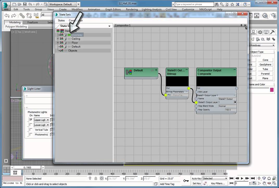
Task: Expand the Ceiling state tree node
Action: [58, 39]
